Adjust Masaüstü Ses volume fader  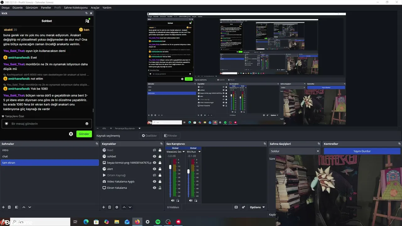[x=170, y=167]
